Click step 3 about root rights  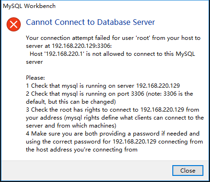point(113,110)
